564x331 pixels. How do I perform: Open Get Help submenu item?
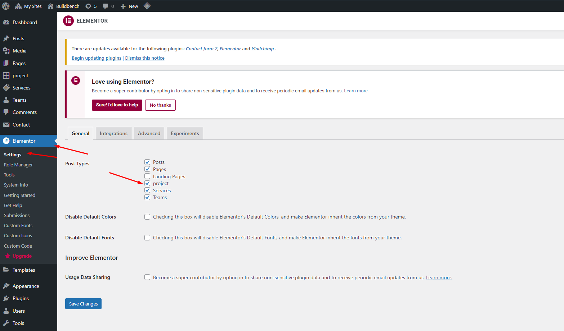pyautogui.click(x=13, y=205)
